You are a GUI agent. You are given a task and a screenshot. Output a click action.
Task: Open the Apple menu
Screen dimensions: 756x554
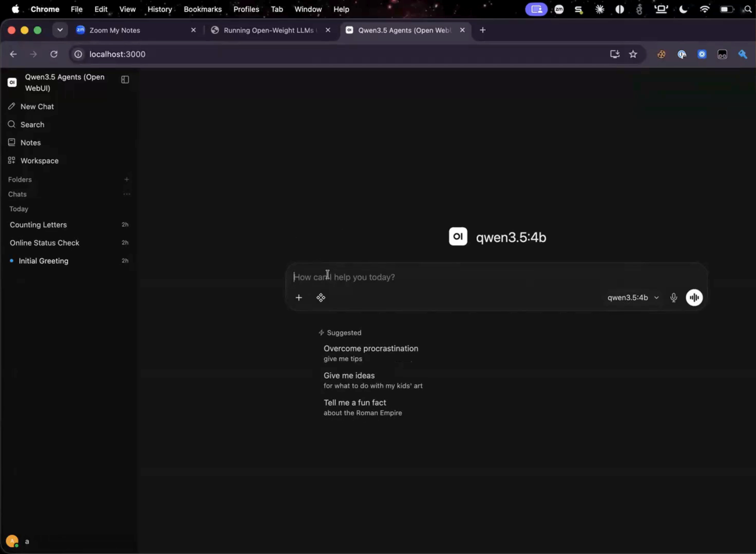tap(15, 9)
